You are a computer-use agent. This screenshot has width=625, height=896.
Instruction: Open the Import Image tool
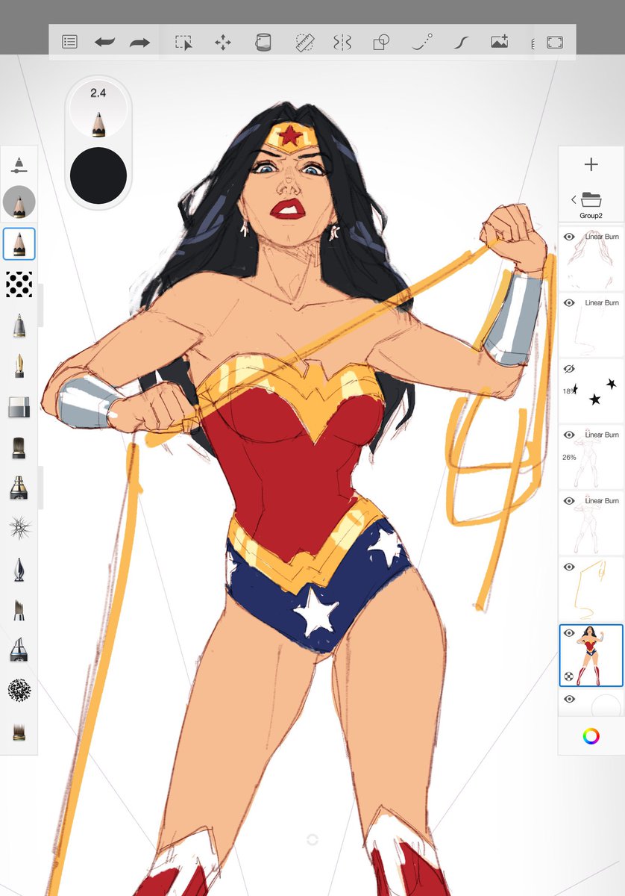click(500, 42)
